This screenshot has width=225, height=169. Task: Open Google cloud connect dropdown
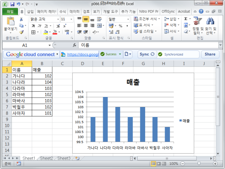(57, 54)
